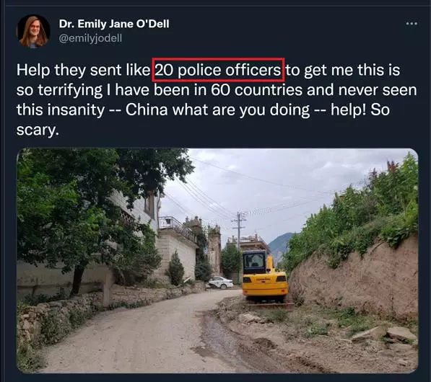Click the balcony railing on the building
Viewport: 431px width, 382px height.
(x=176, y=226)
